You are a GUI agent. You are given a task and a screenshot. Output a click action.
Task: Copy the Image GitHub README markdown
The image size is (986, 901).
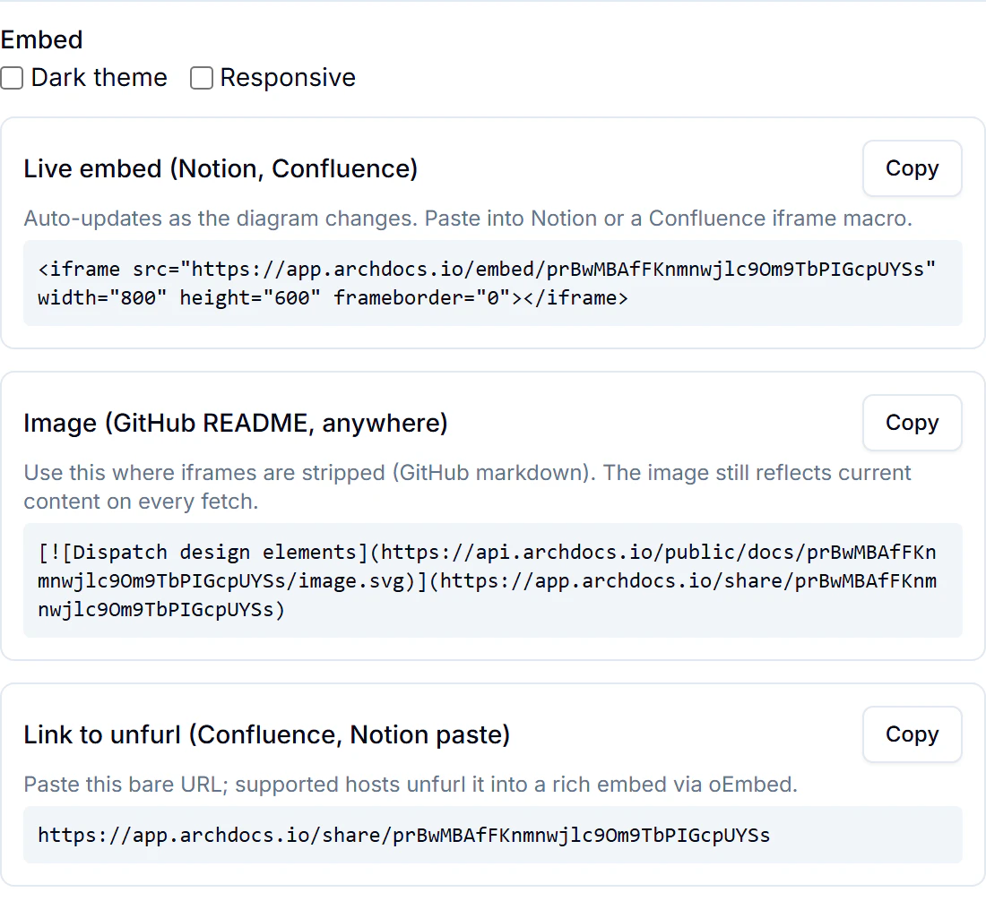coord(912,423)
